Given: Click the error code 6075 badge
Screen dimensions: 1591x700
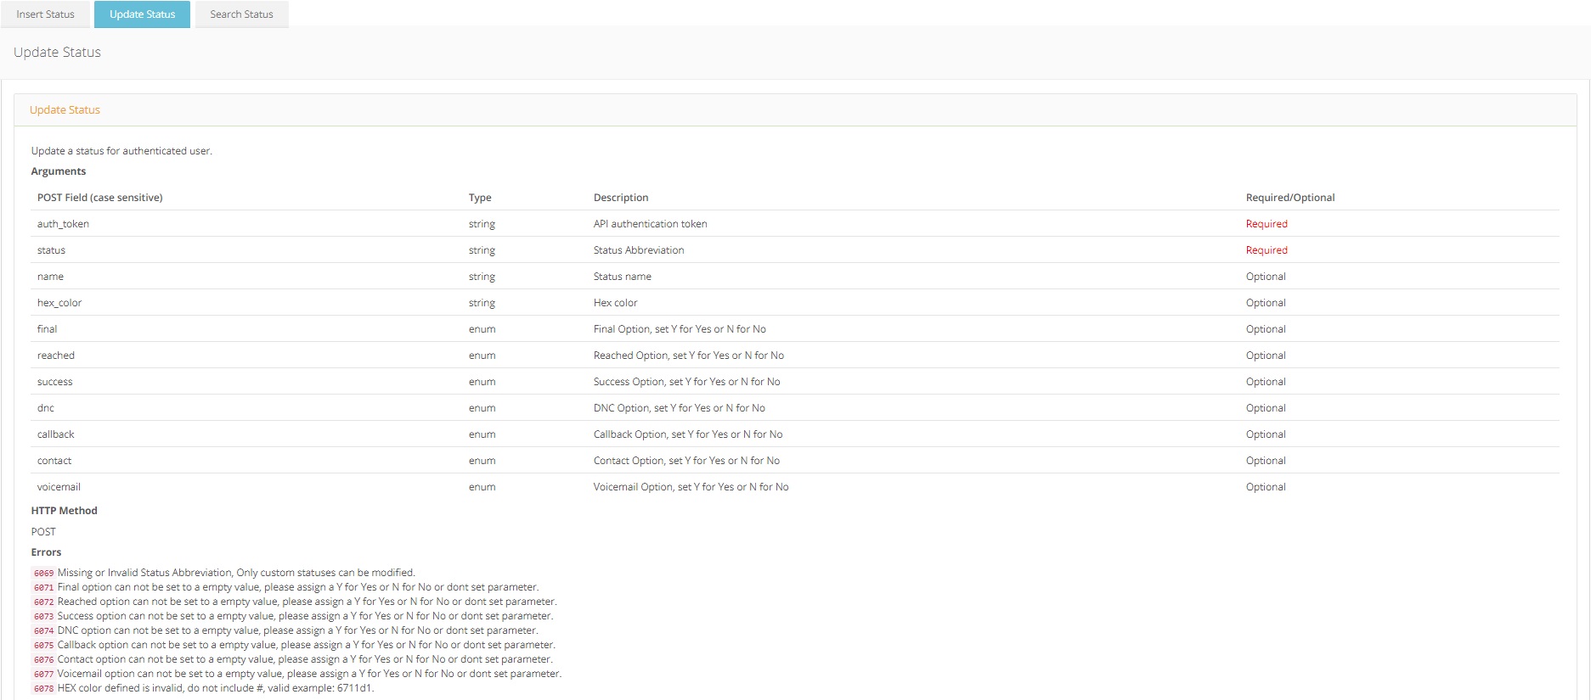Looking at the screenshot, I should point(43,646).
